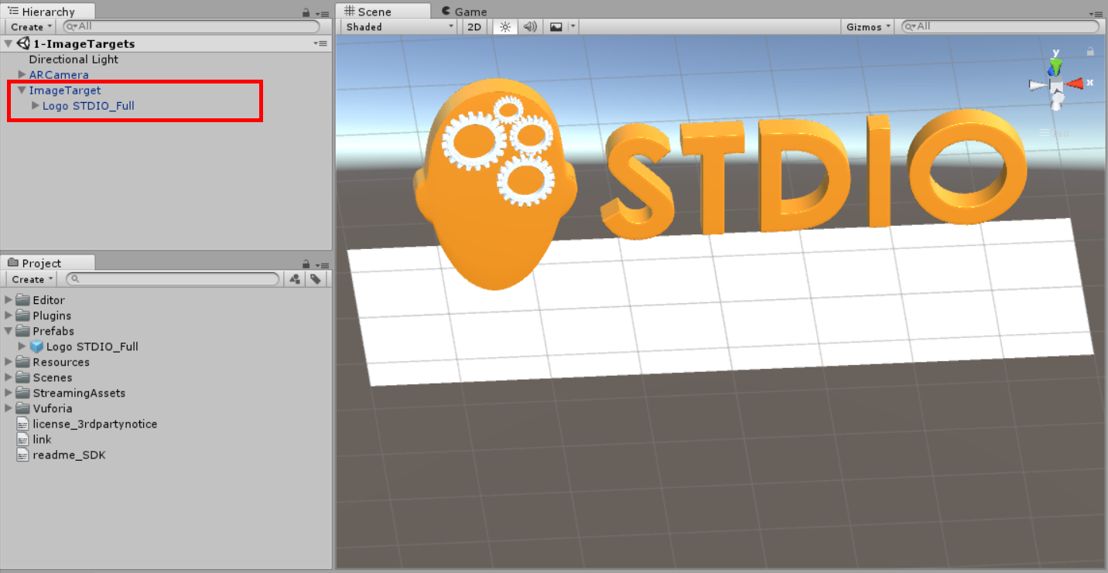Expand the Scenes folder
This screenshot has height=573, width=1108.
click(x=9, y=377)
